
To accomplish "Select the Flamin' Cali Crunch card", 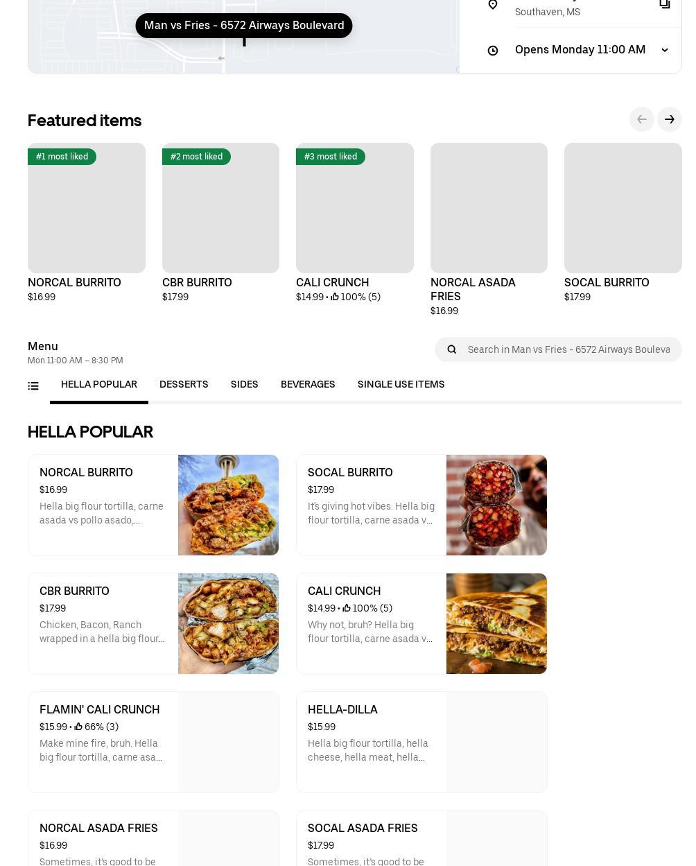I will point(153,742).
